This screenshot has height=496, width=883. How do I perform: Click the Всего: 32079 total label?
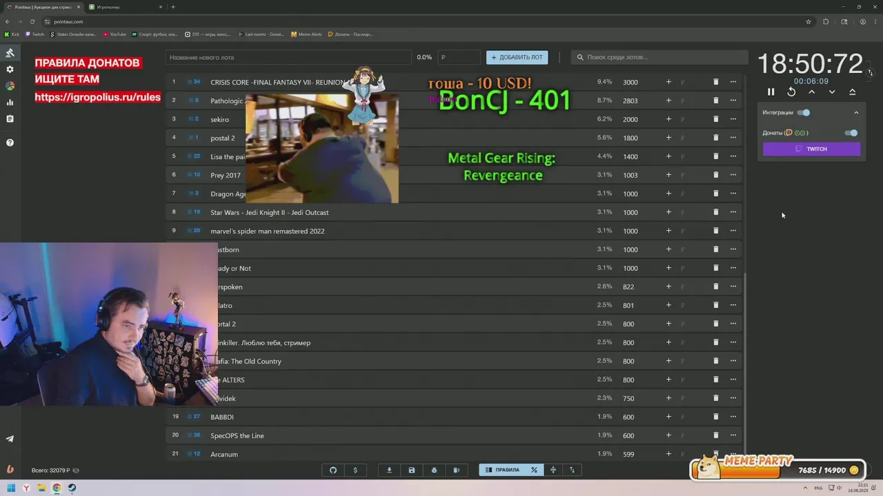[50, 471]
